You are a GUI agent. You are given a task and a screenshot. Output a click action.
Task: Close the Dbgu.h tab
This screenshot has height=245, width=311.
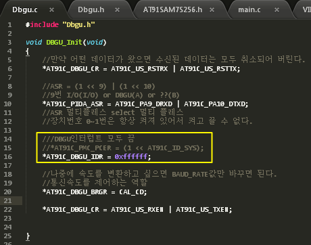pos(117,10)
